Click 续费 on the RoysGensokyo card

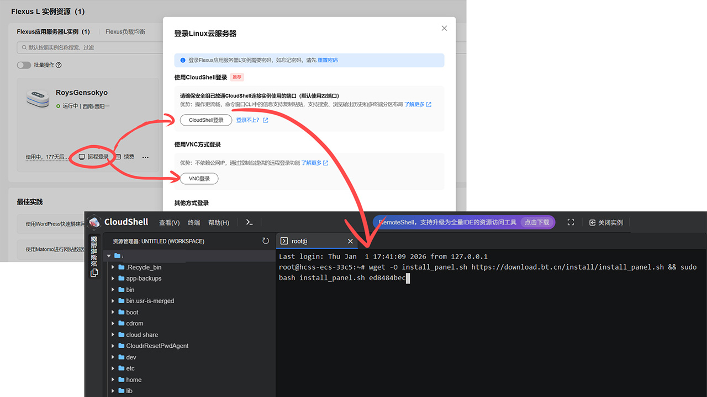(x=125, y=157)
